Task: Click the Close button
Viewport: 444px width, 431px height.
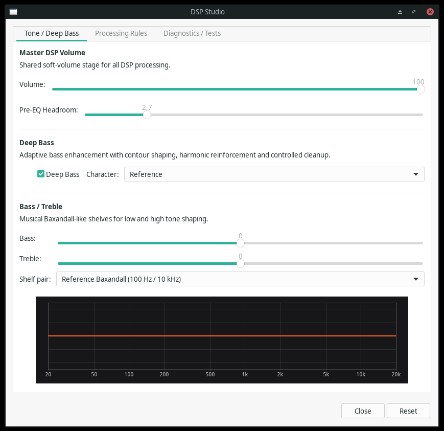Action: point(363,411)
